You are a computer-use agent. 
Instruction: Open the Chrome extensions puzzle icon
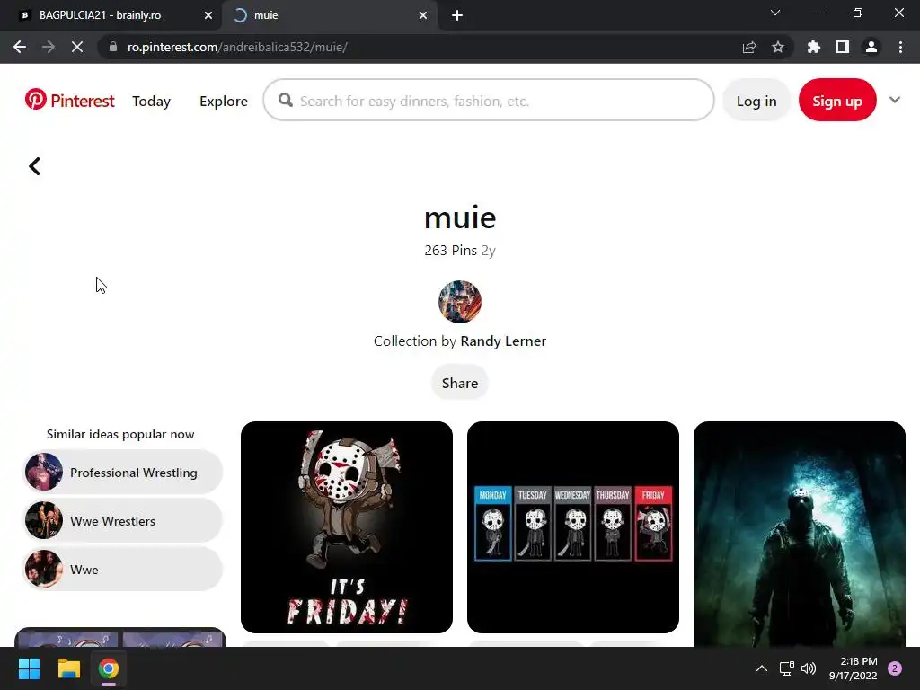pos(814,47)
